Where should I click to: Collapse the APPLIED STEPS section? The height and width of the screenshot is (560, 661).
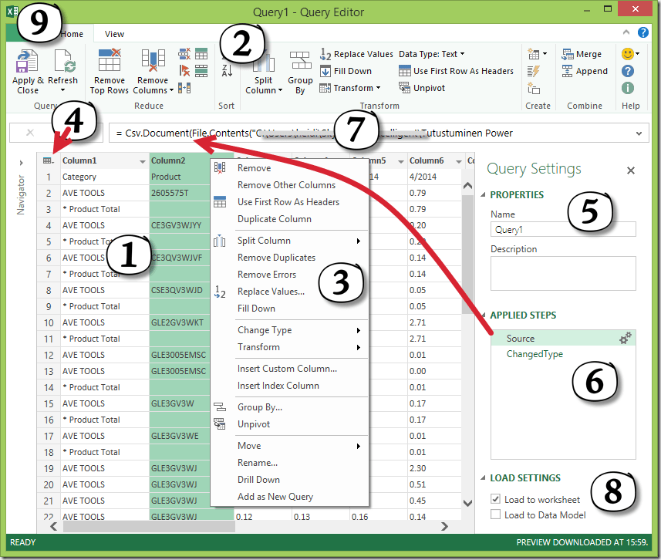click(x=484, y=315)
